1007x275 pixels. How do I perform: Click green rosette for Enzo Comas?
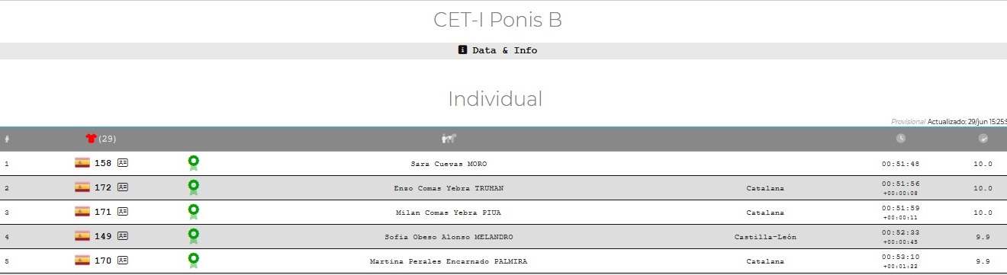point(194,187)
